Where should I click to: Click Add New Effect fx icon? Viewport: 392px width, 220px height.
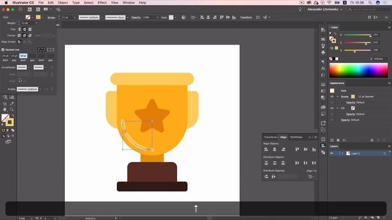coord(344,140)
